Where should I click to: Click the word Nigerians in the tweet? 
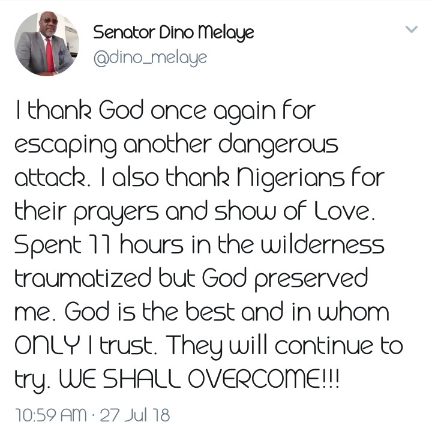pyautogui.click(x=290, y=178)
